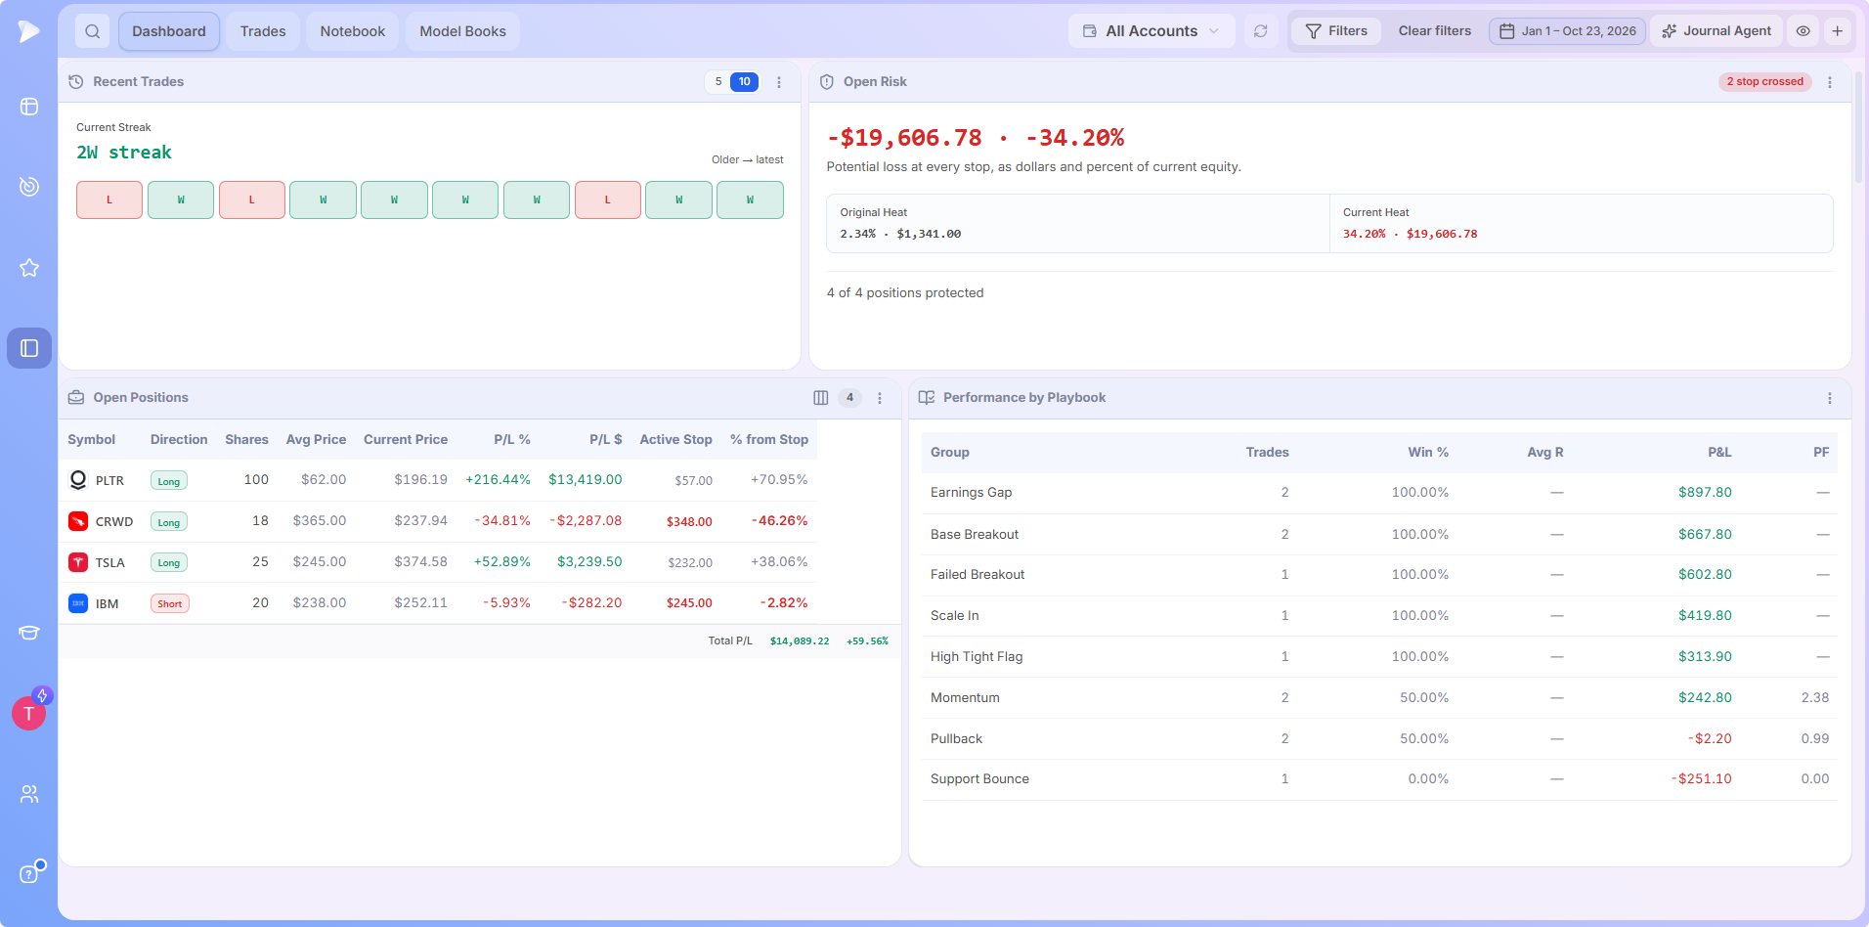The width and height of the screenshot is (1869, 927).
Task: Open the radar target sidebar icon
Action: pyautogui.click(x=29, y=187)
